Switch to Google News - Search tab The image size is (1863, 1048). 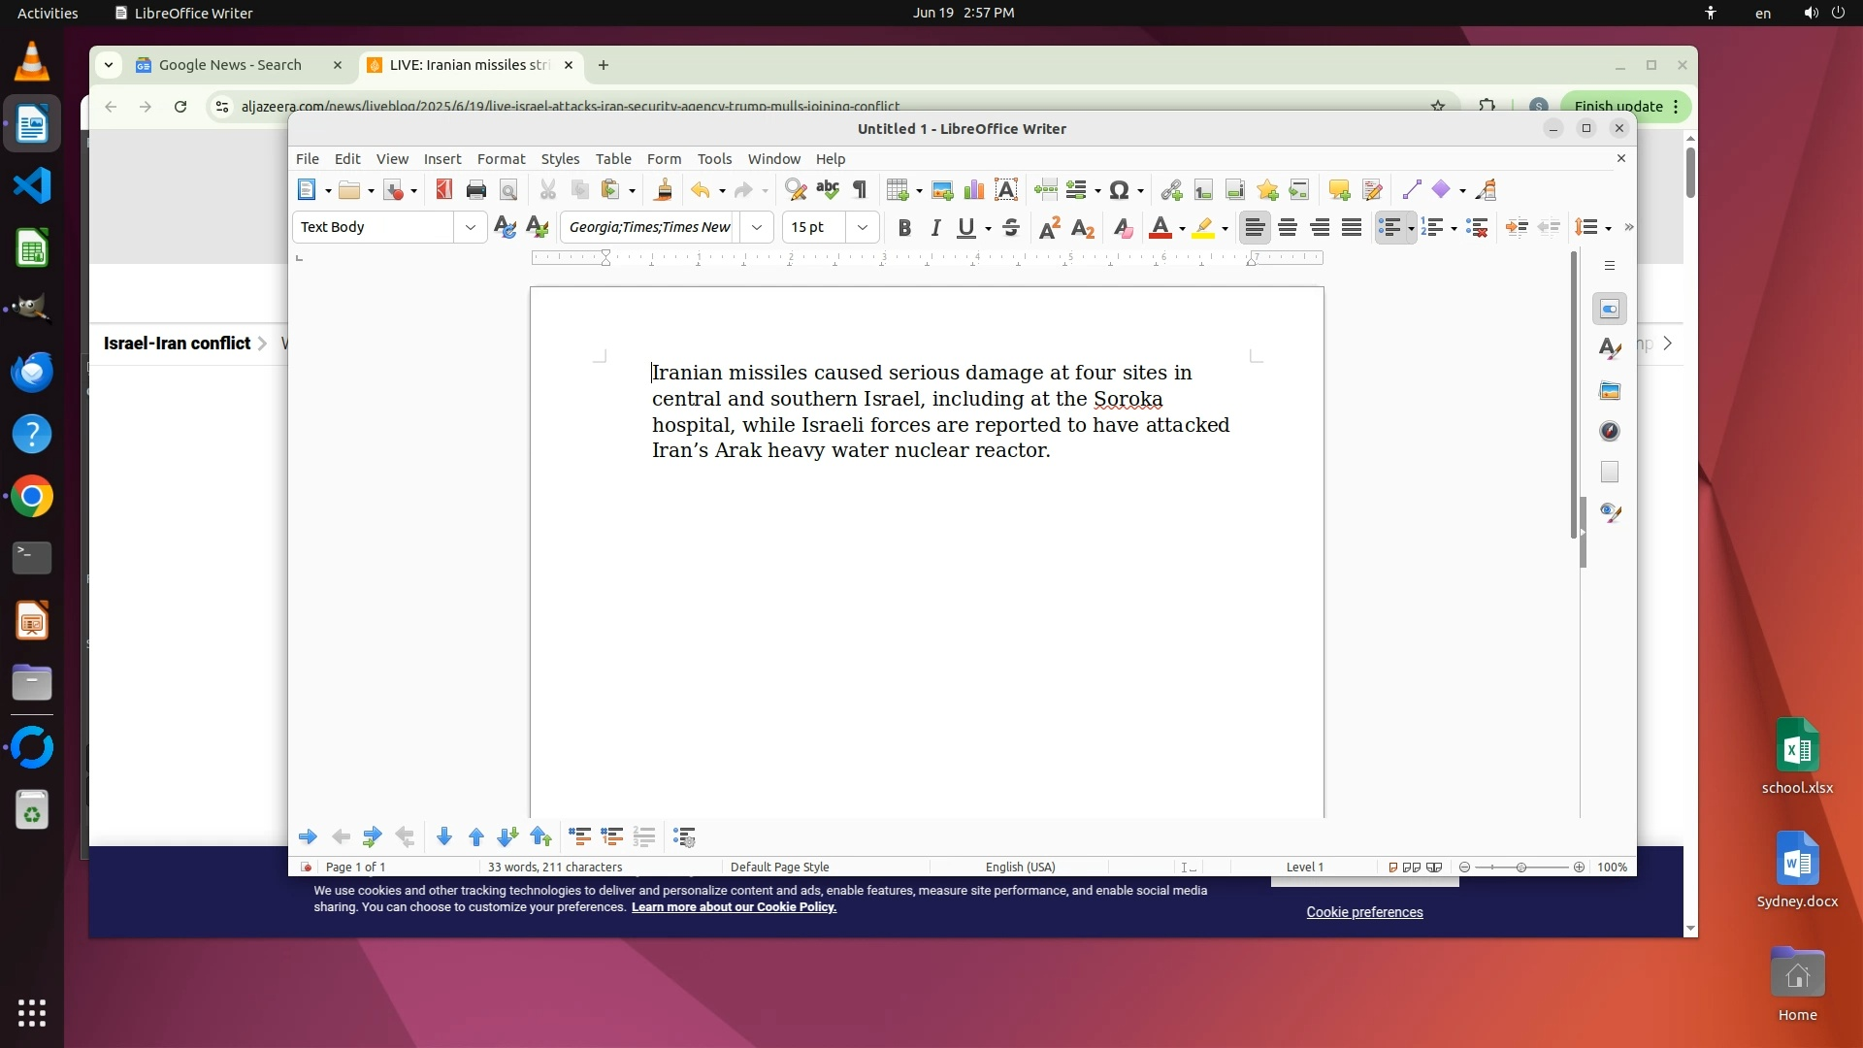pyautogui.click(x=230, y=65)
